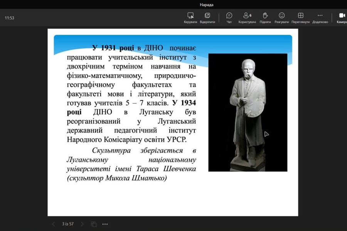This screenshot has width=347, height=231.
Task: Click the italic caption "скульптор Микола Шматько"
Action: [118, 178]
